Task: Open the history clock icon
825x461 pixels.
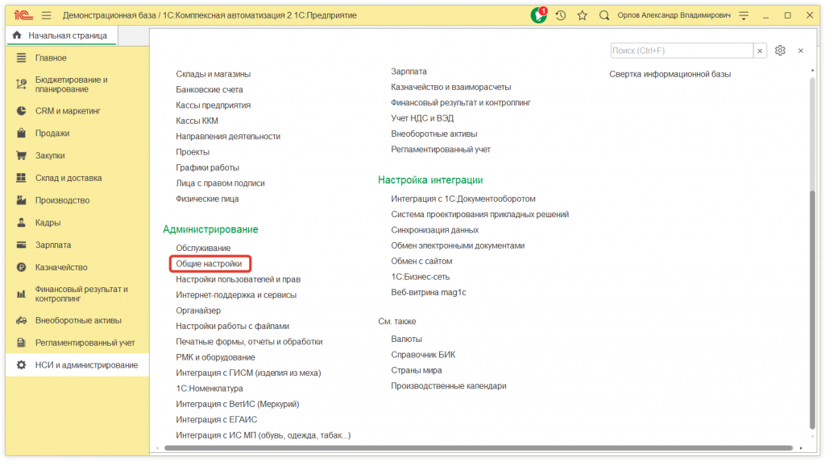Action: [x=561, y=15]
